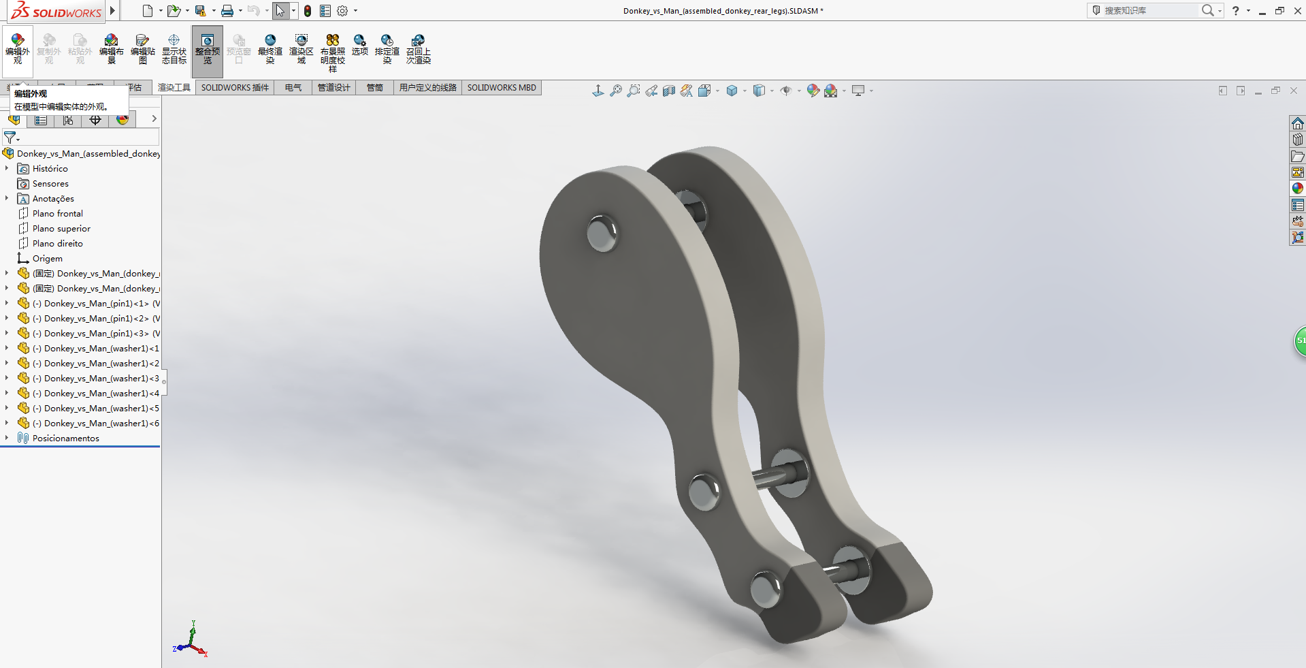Switch to 电气 tab

[x=293, y=88]
